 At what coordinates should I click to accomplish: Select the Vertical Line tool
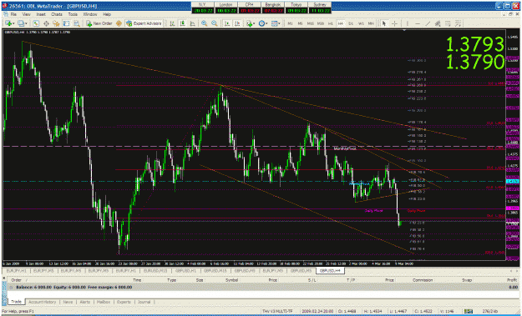(x=407, y=23)
